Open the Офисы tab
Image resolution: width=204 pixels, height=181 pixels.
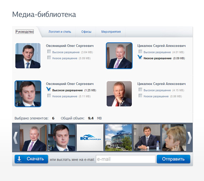[x=86, y=32]
